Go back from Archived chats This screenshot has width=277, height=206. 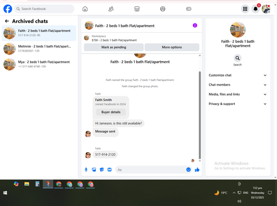point(7,21)
